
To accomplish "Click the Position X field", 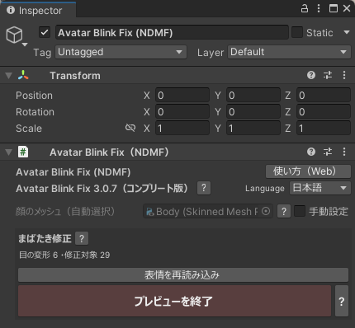I will click(x=182, y=96).
